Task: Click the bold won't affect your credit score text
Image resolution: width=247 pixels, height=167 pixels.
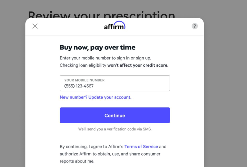Action: (137, 65)
